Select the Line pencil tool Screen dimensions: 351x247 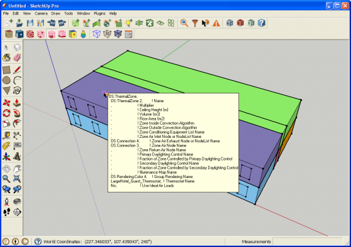17,70
